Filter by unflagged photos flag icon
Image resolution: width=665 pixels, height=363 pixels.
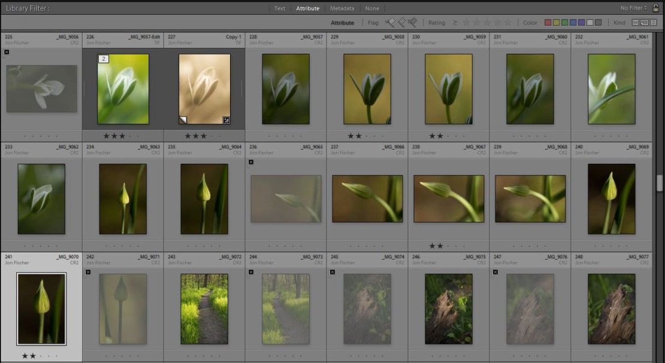click(x=401, y=23)
